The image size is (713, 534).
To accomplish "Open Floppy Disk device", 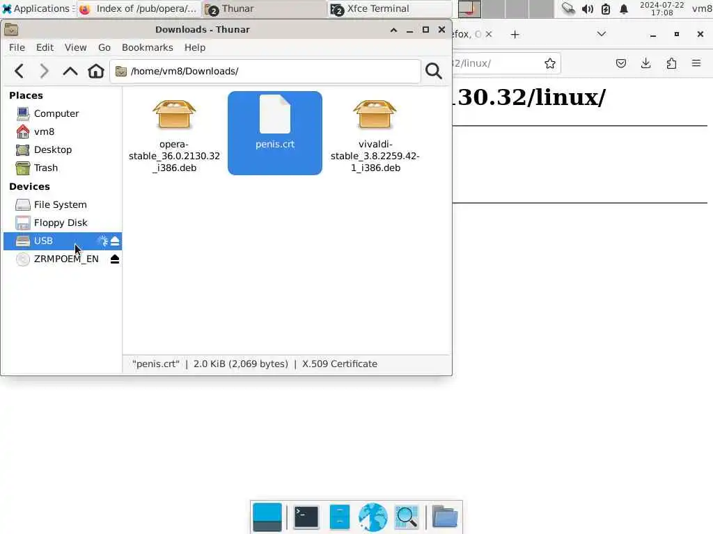I will click(x=62, y=223).
